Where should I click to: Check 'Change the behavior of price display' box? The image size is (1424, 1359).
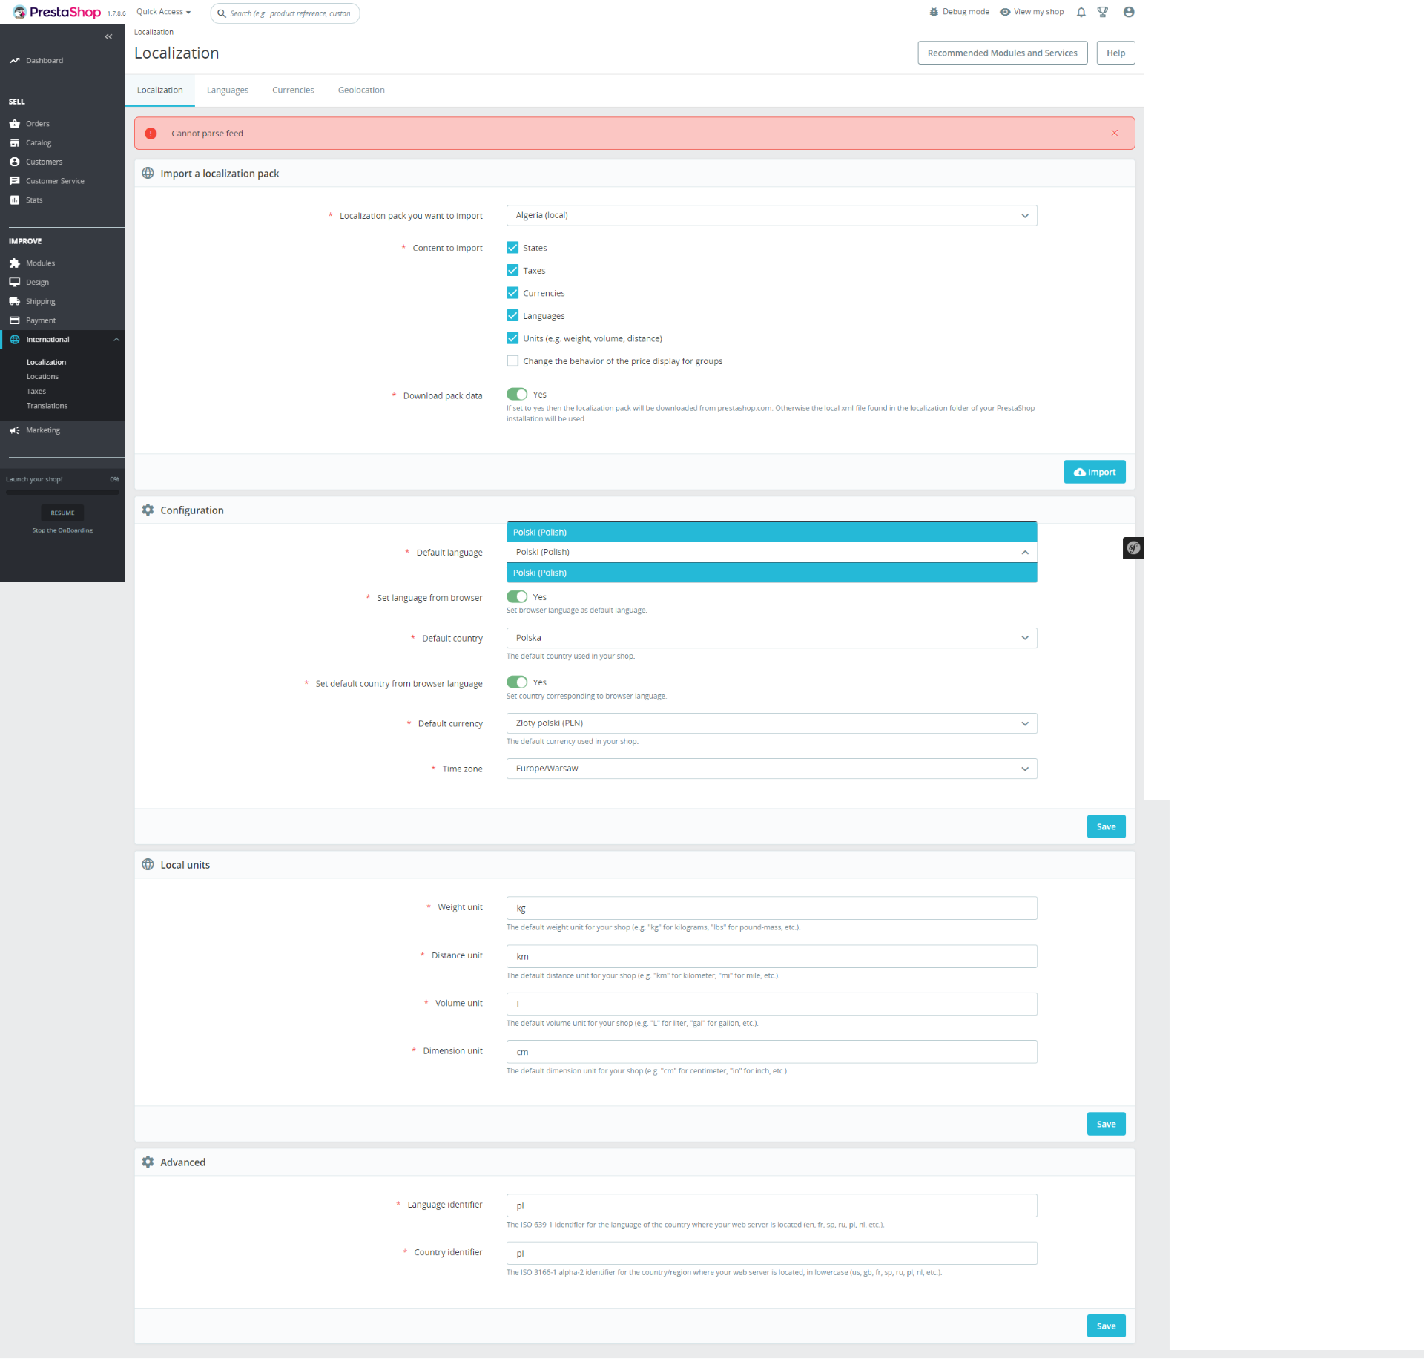512,361
